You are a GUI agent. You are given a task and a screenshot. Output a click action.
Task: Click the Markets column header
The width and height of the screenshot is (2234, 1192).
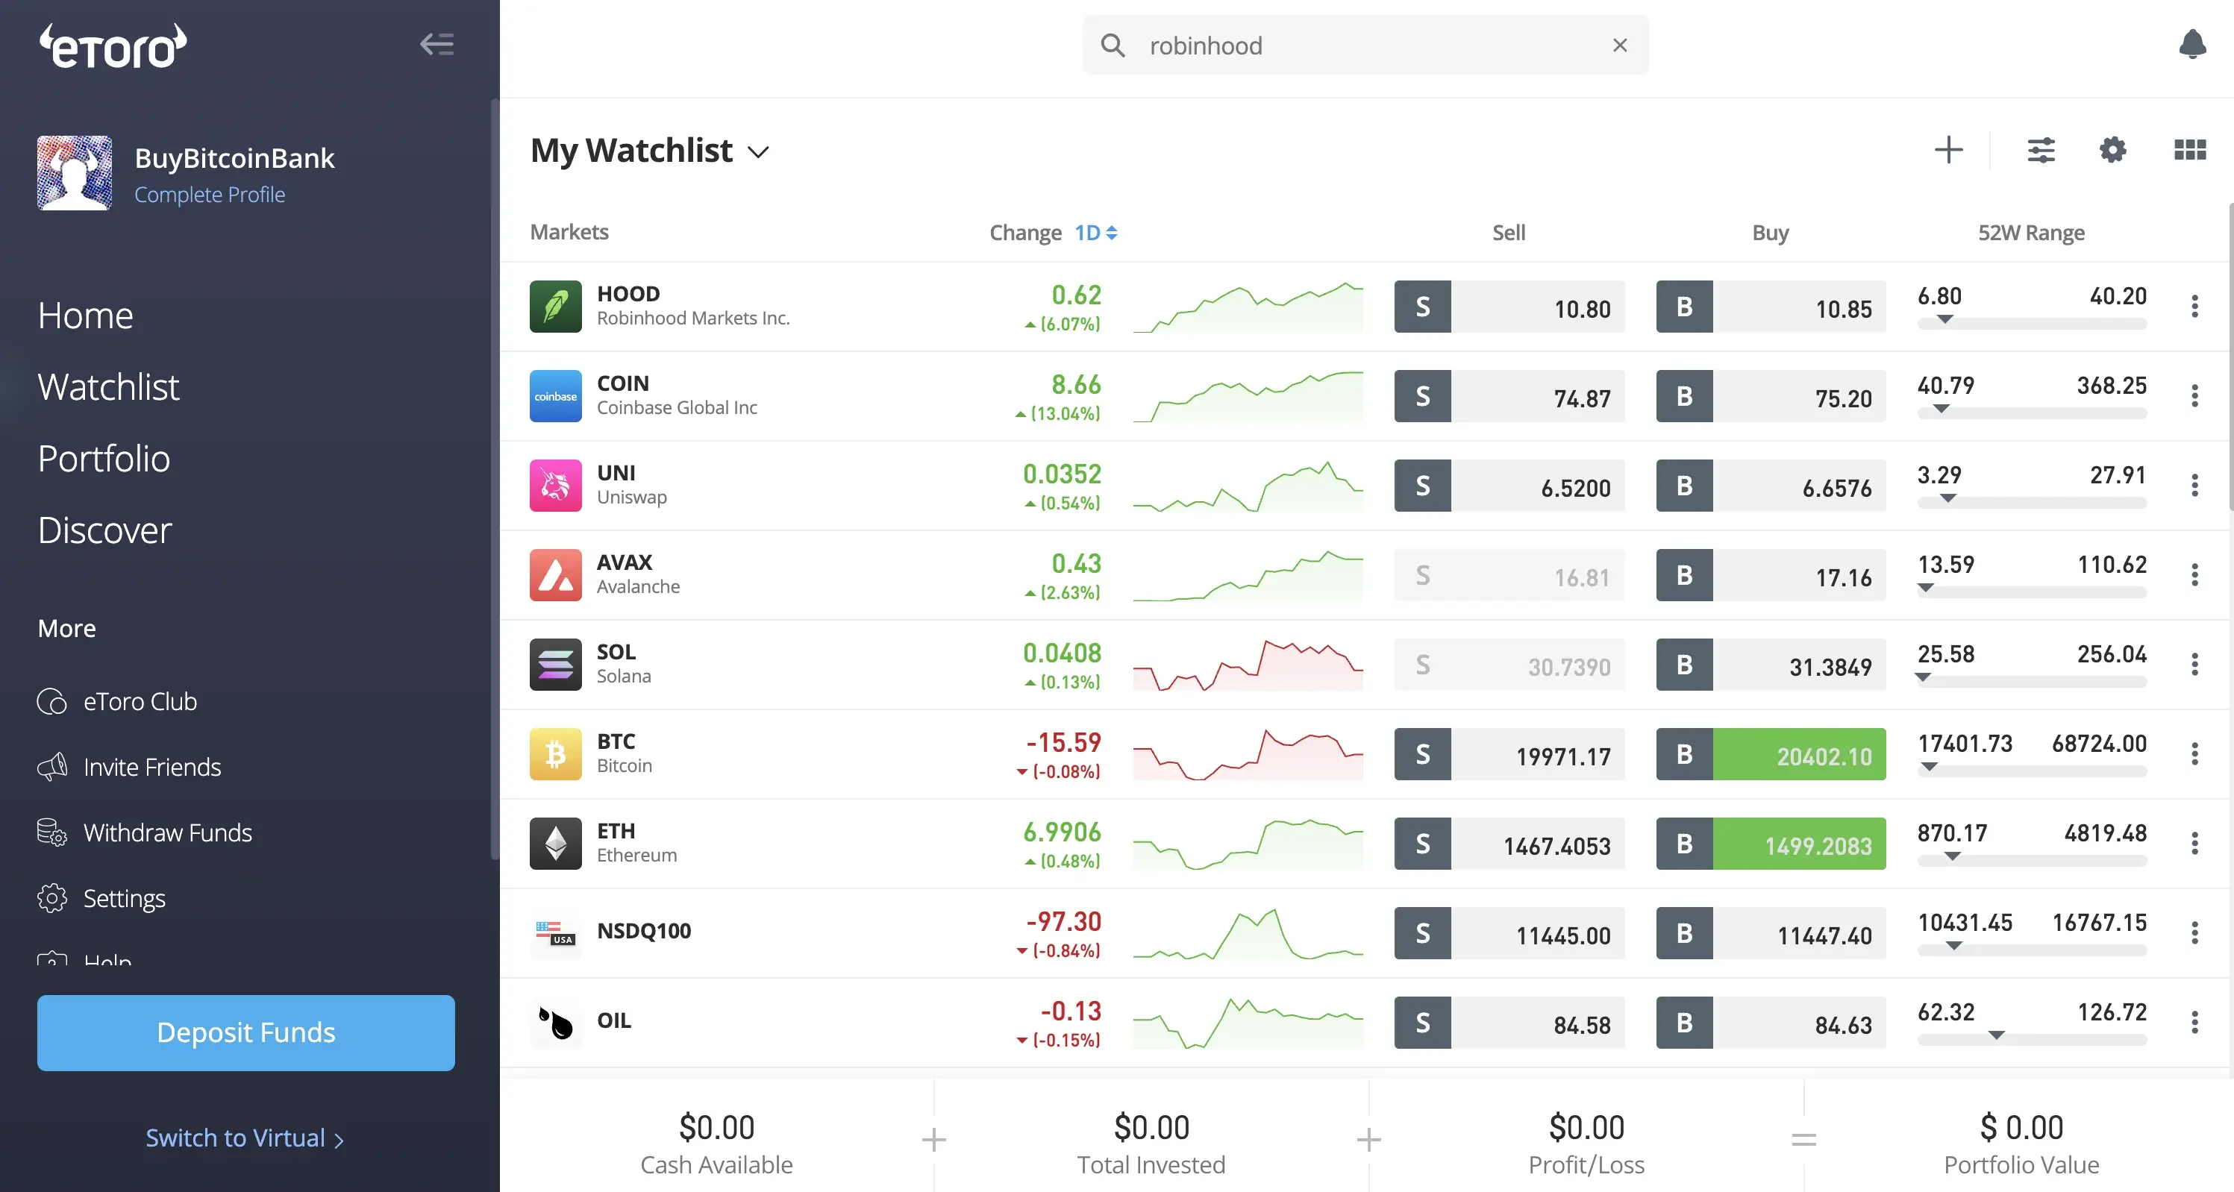[569, 232]
